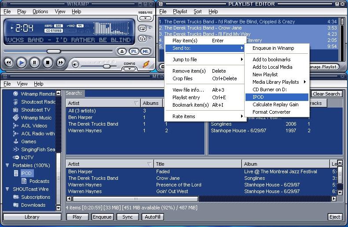The height and width of the screenshot is (227, 348).
Task: Expand the Rate items submenu
Action: [205, 116]
